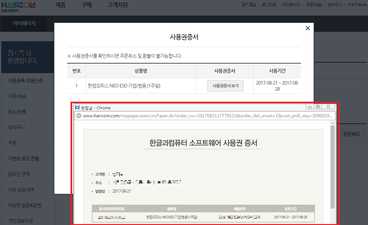This screenshot has width=368, height=225.
Task: Open the 고객지원 menu in the top navigation
Action: click(117, 5)
